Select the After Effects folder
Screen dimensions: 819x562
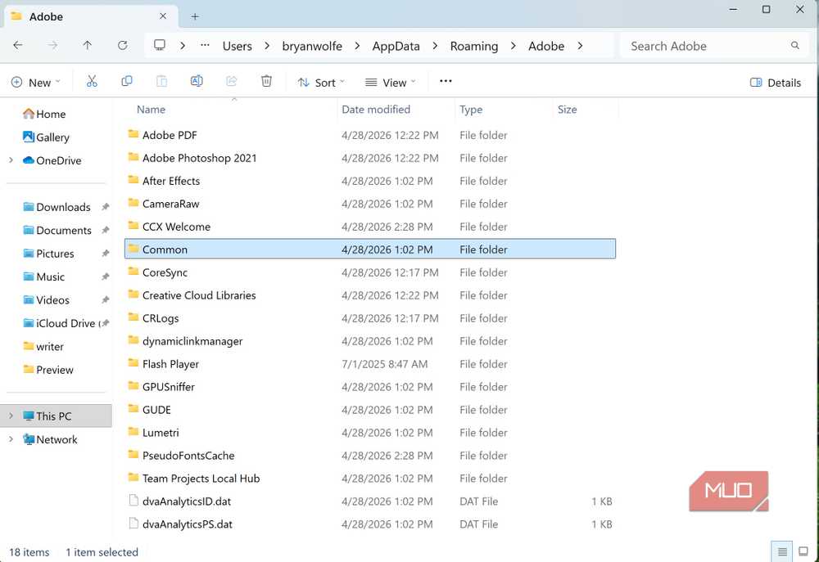[x=370, y=181]
